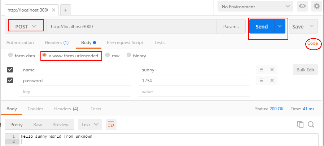The image size is (324, 146).
Task: Click the request URL field
Action: point(132,26)
